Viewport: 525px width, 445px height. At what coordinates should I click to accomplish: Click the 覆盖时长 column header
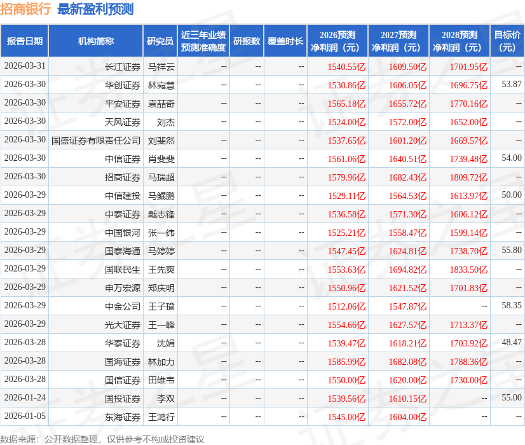pyautogui.click(x=286, y=40)
